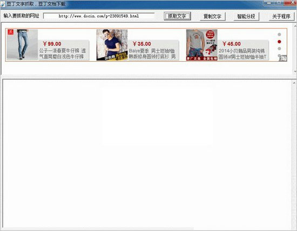Image resolution: width=297 pixels, height=231 pixels.
Task: Click the ￥99.00 price text
Action: click(52, 44)
